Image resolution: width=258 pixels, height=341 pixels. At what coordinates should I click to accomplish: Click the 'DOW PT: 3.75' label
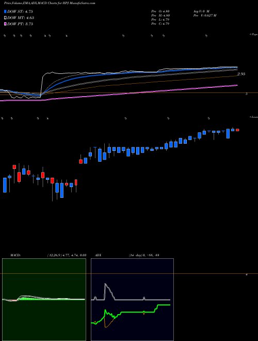click(20, 24)
